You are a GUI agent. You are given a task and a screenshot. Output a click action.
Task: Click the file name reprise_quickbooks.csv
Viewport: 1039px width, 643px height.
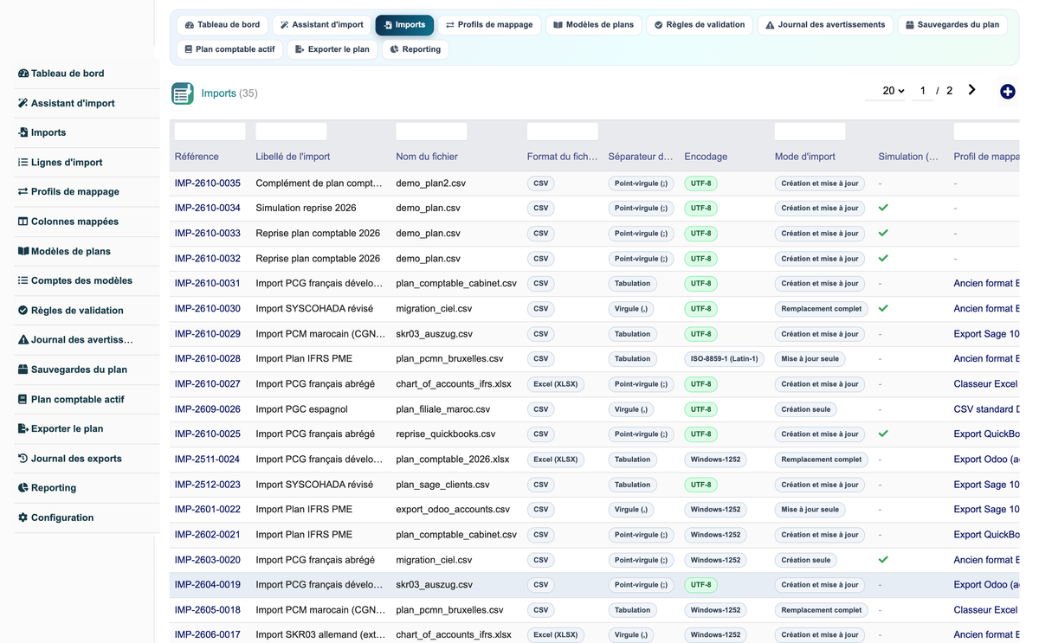(446, 434)
